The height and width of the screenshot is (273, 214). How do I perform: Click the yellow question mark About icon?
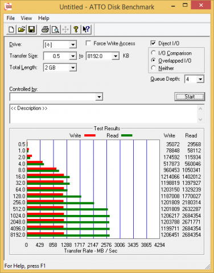pos(76,30)
